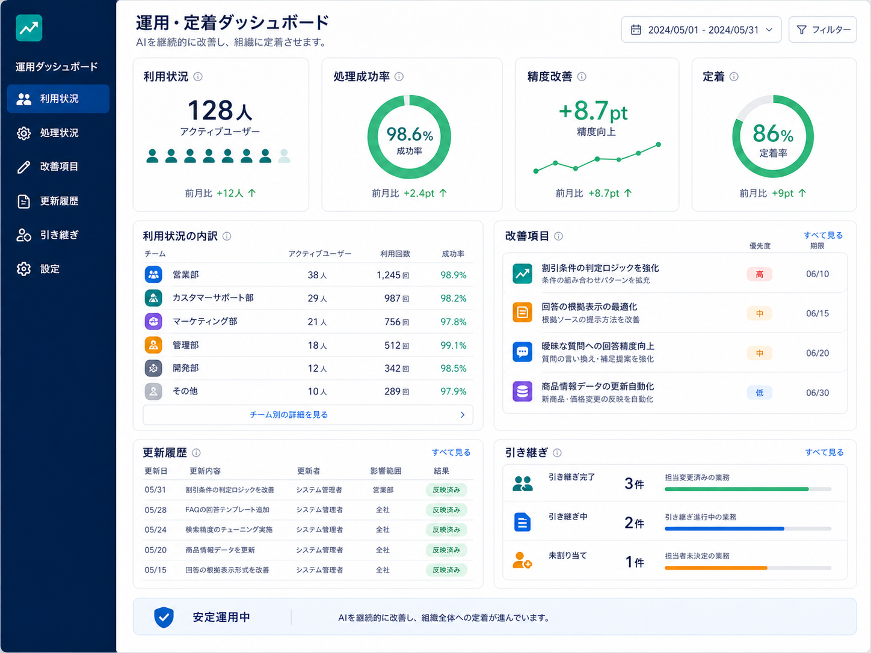871x653 pixels.
Task: Click the その他 team icon
Action: click(153, 391)
